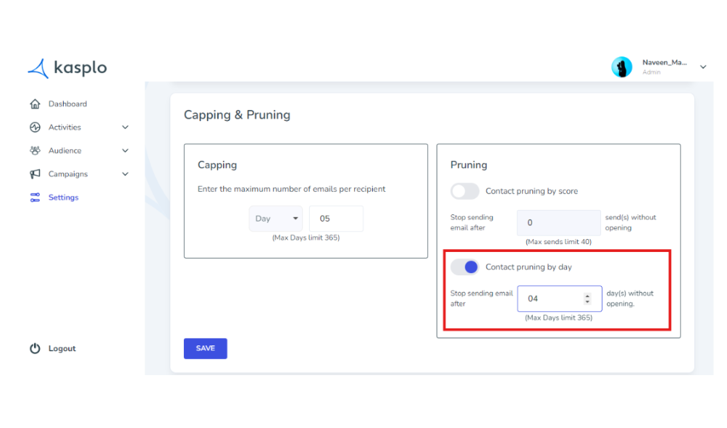Click the SAVE button
The image size is (727, 428).
point(206,348)
